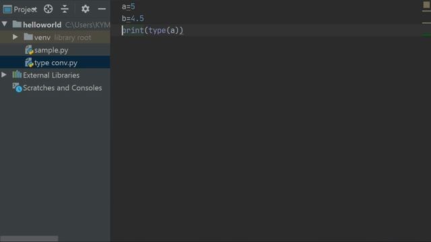
Task: Expand the venv folder arrow
Action: click(15, 37)
